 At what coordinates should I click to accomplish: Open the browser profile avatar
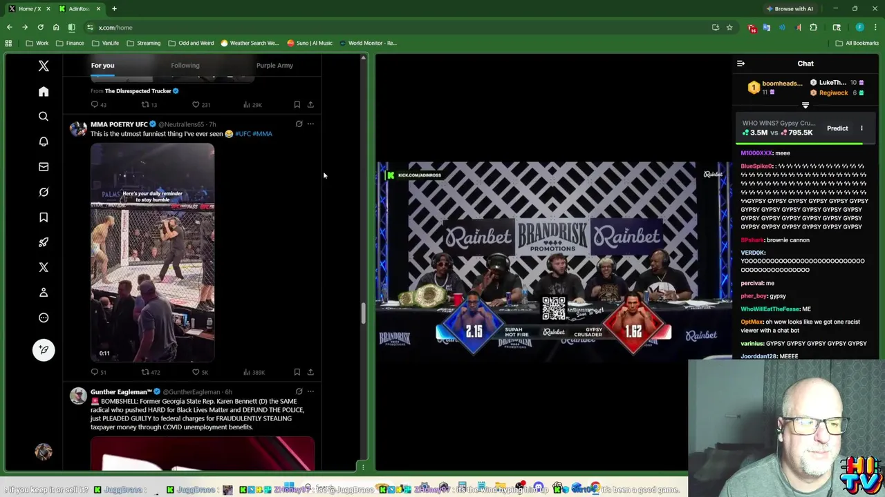tap(859, 27)
